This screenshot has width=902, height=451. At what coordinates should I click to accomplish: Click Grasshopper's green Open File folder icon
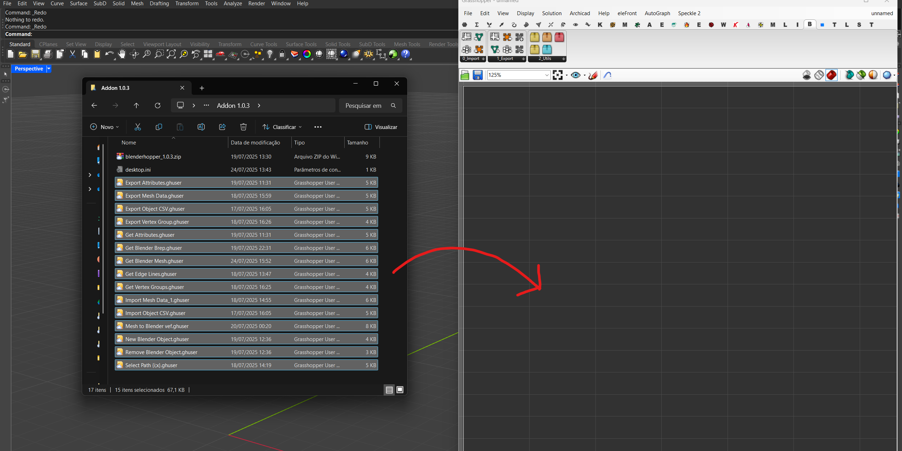coord(465,75)
